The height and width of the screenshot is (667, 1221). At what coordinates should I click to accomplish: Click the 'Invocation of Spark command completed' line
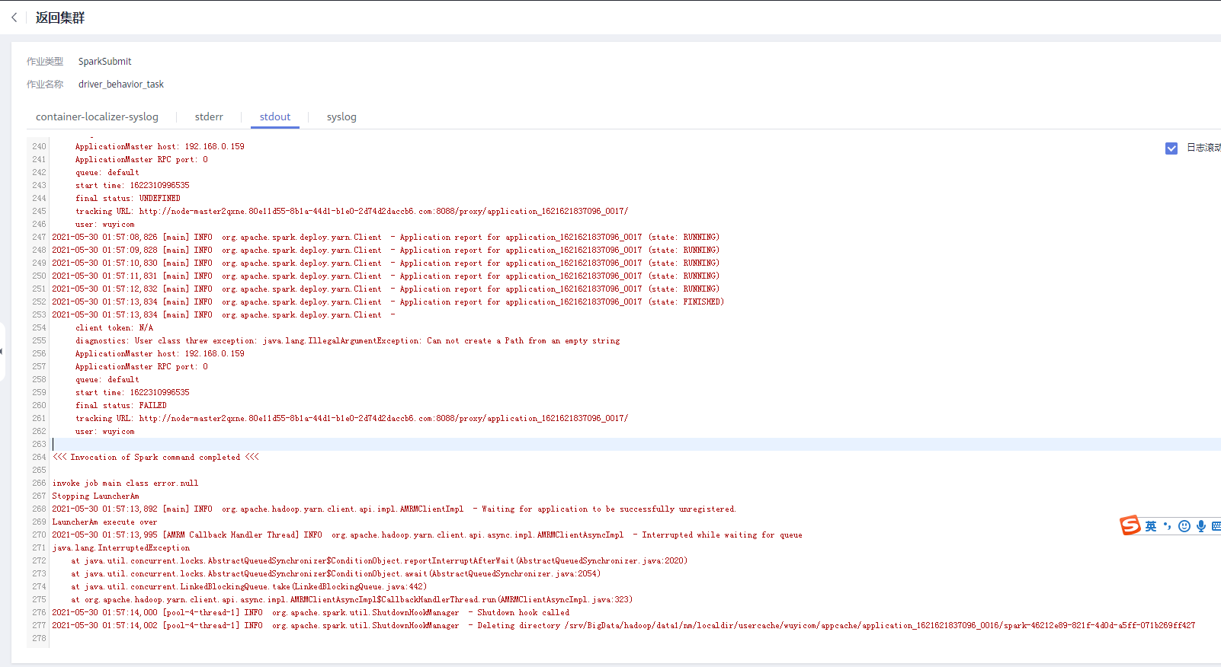tap(155, 458)
